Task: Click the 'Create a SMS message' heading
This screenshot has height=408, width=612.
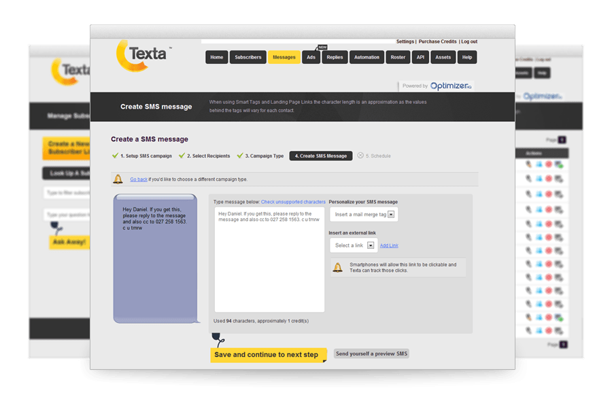Action: coord(150,139)
